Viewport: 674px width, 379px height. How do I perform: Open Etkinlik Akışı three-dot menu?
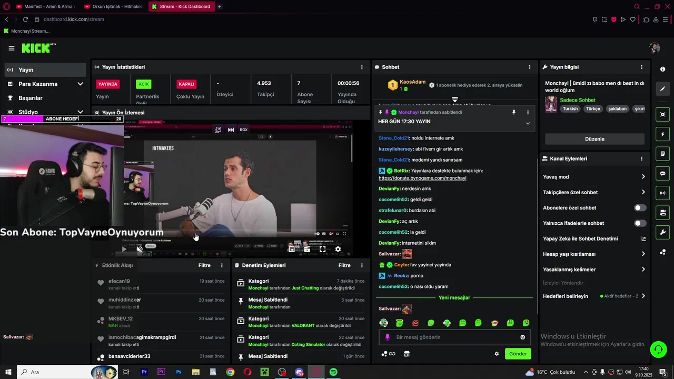pos(222,265)
